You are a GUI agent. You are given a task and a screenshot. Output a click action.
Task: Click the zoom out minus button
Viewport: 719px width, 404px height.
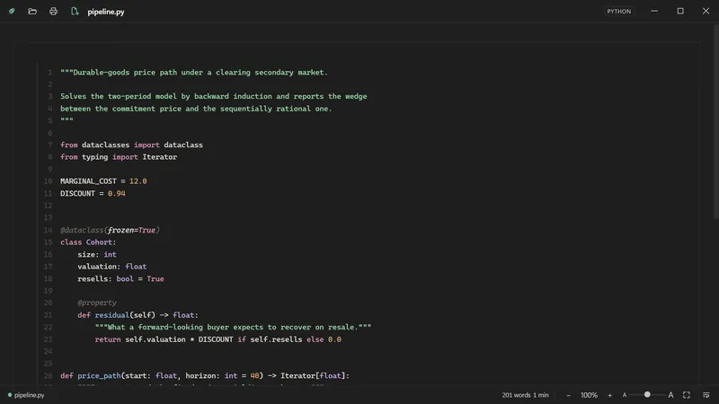click(x=568, y=395)
